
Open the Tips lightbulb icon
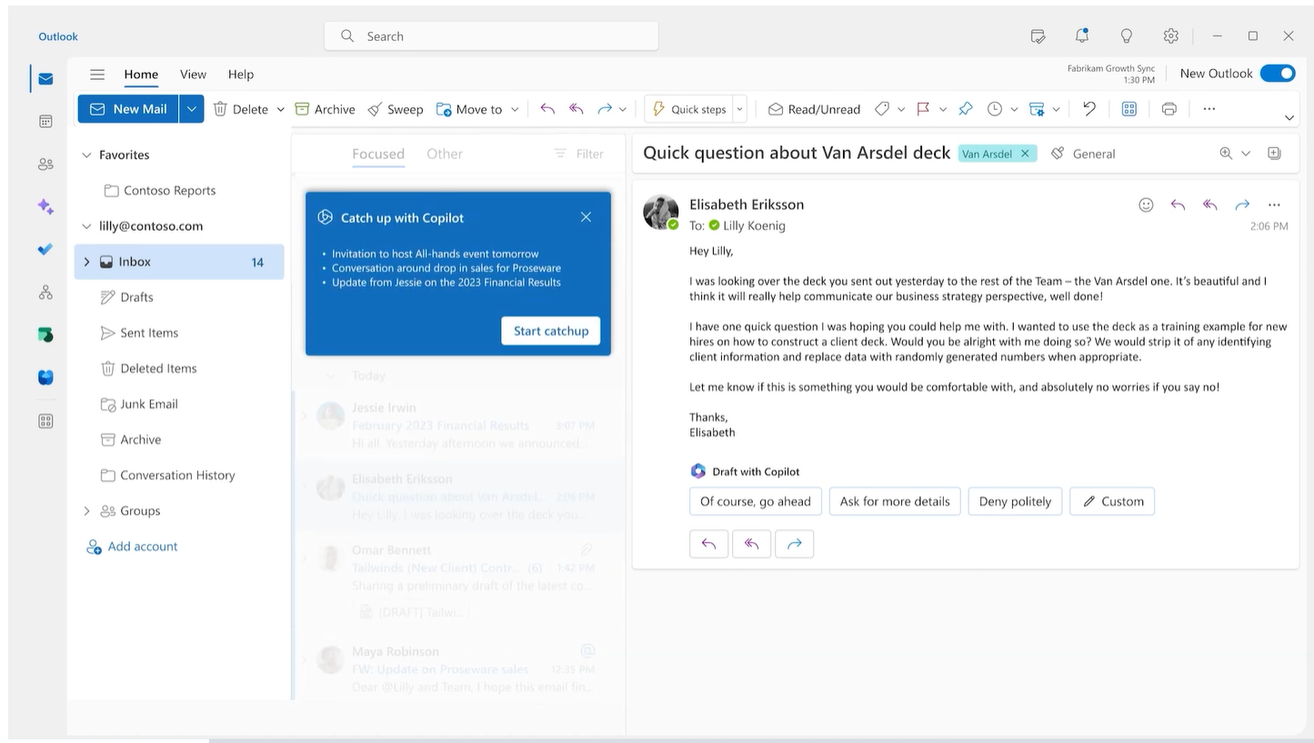coord(1127,35)
